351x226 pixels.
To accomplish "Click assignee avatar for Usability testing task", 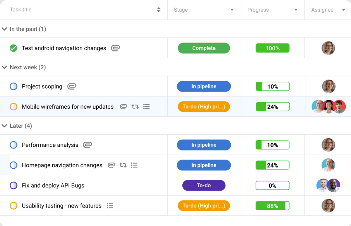I will click(x=328, y=206).
